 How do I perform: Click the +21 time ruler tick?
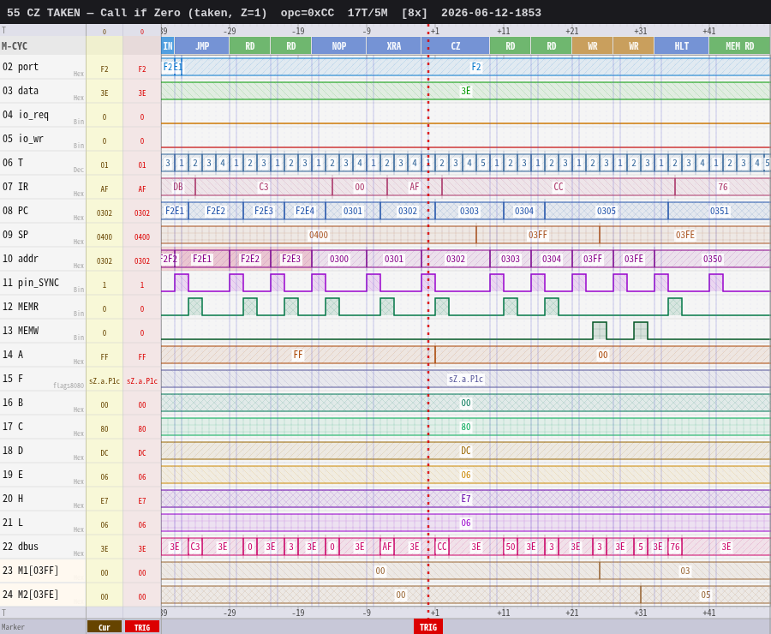572,31
